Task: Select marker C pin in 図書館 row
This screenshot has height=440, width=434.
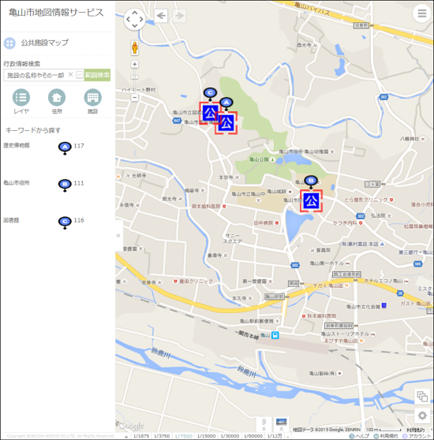Action: point(65,222)
